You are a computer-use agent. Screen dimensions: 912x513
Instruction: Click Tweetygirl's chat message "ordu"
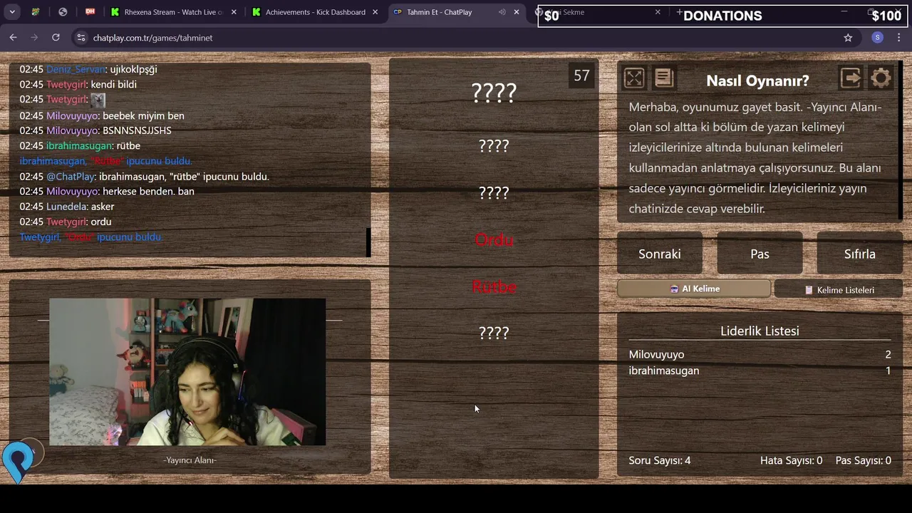[x=101, y=222]
